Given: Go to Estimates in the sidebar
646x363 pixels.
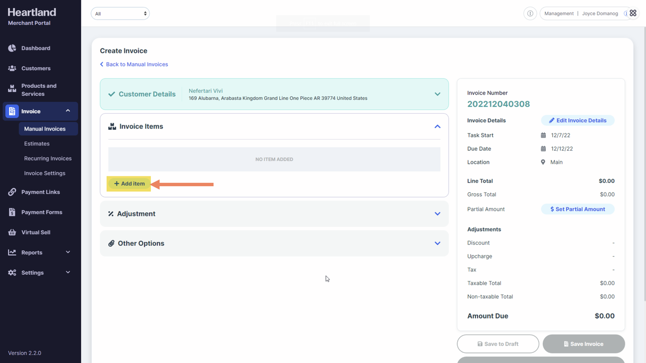Looking at the screenshot, I should pos(37,144).
